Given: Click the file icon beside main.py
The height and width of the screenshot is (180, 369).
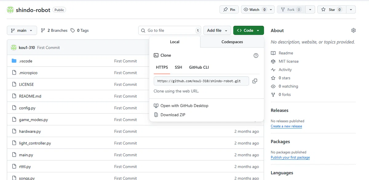Looking at the screenshot, I should tap(14, 155).
